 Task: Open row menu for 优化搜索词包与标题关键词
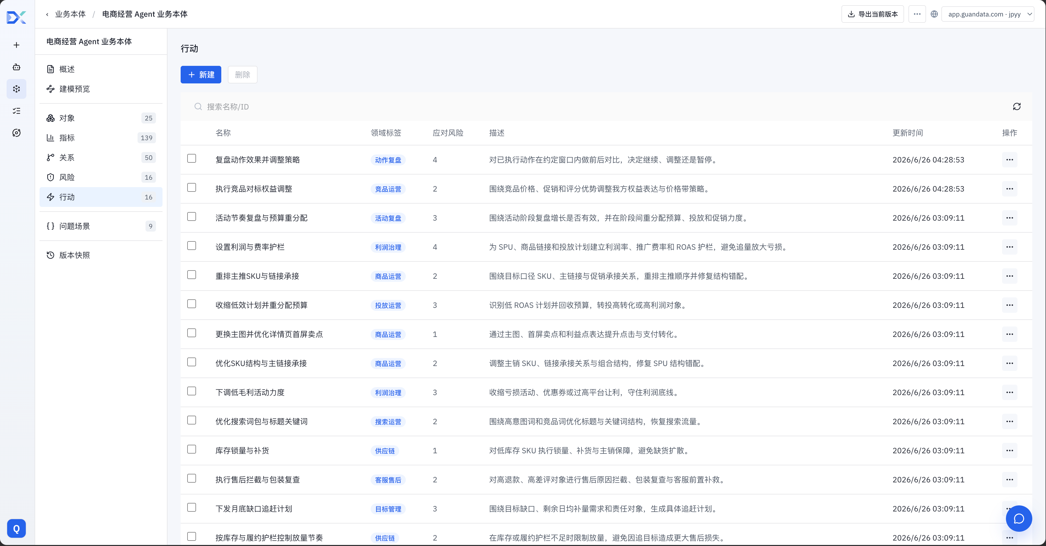coord(1009,421)
